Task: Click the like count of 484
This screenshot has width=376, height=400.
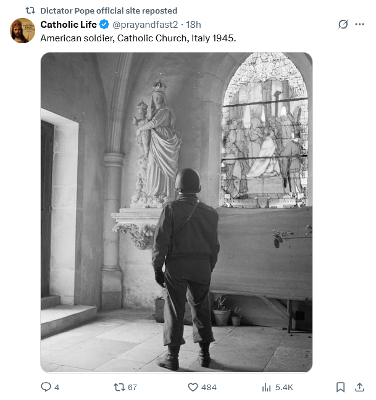Action: pyautogui.click(x=209, y=387)
